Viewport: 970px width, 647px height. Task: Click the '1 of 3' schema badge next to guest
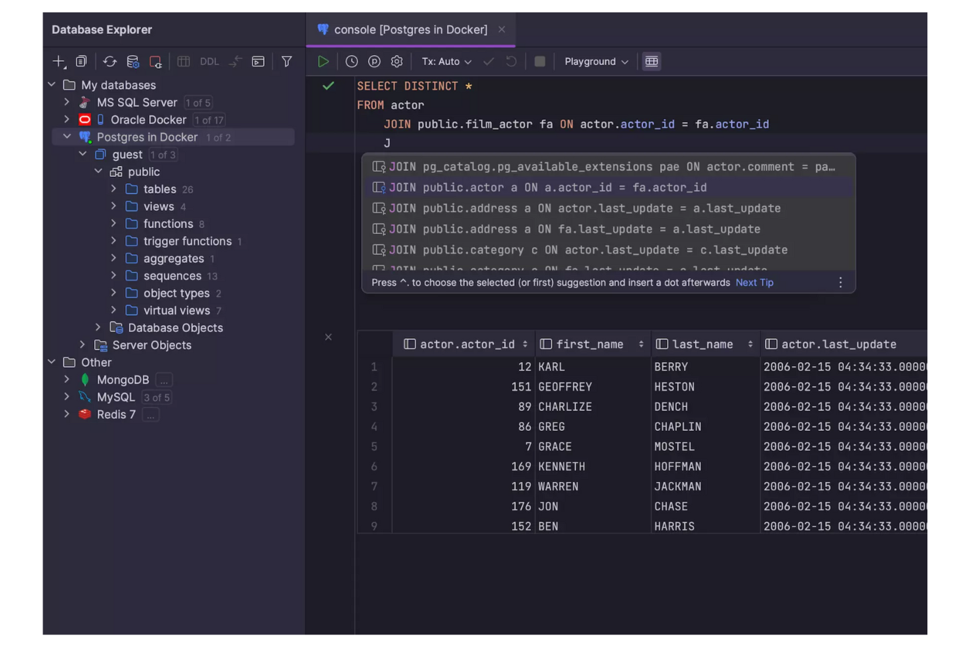click(x=163, y=155)
